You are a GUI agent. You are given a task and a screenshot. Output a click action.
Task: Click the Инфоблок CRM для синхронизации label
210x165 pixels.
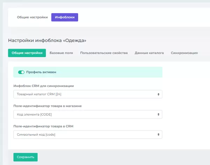[44, 86]
